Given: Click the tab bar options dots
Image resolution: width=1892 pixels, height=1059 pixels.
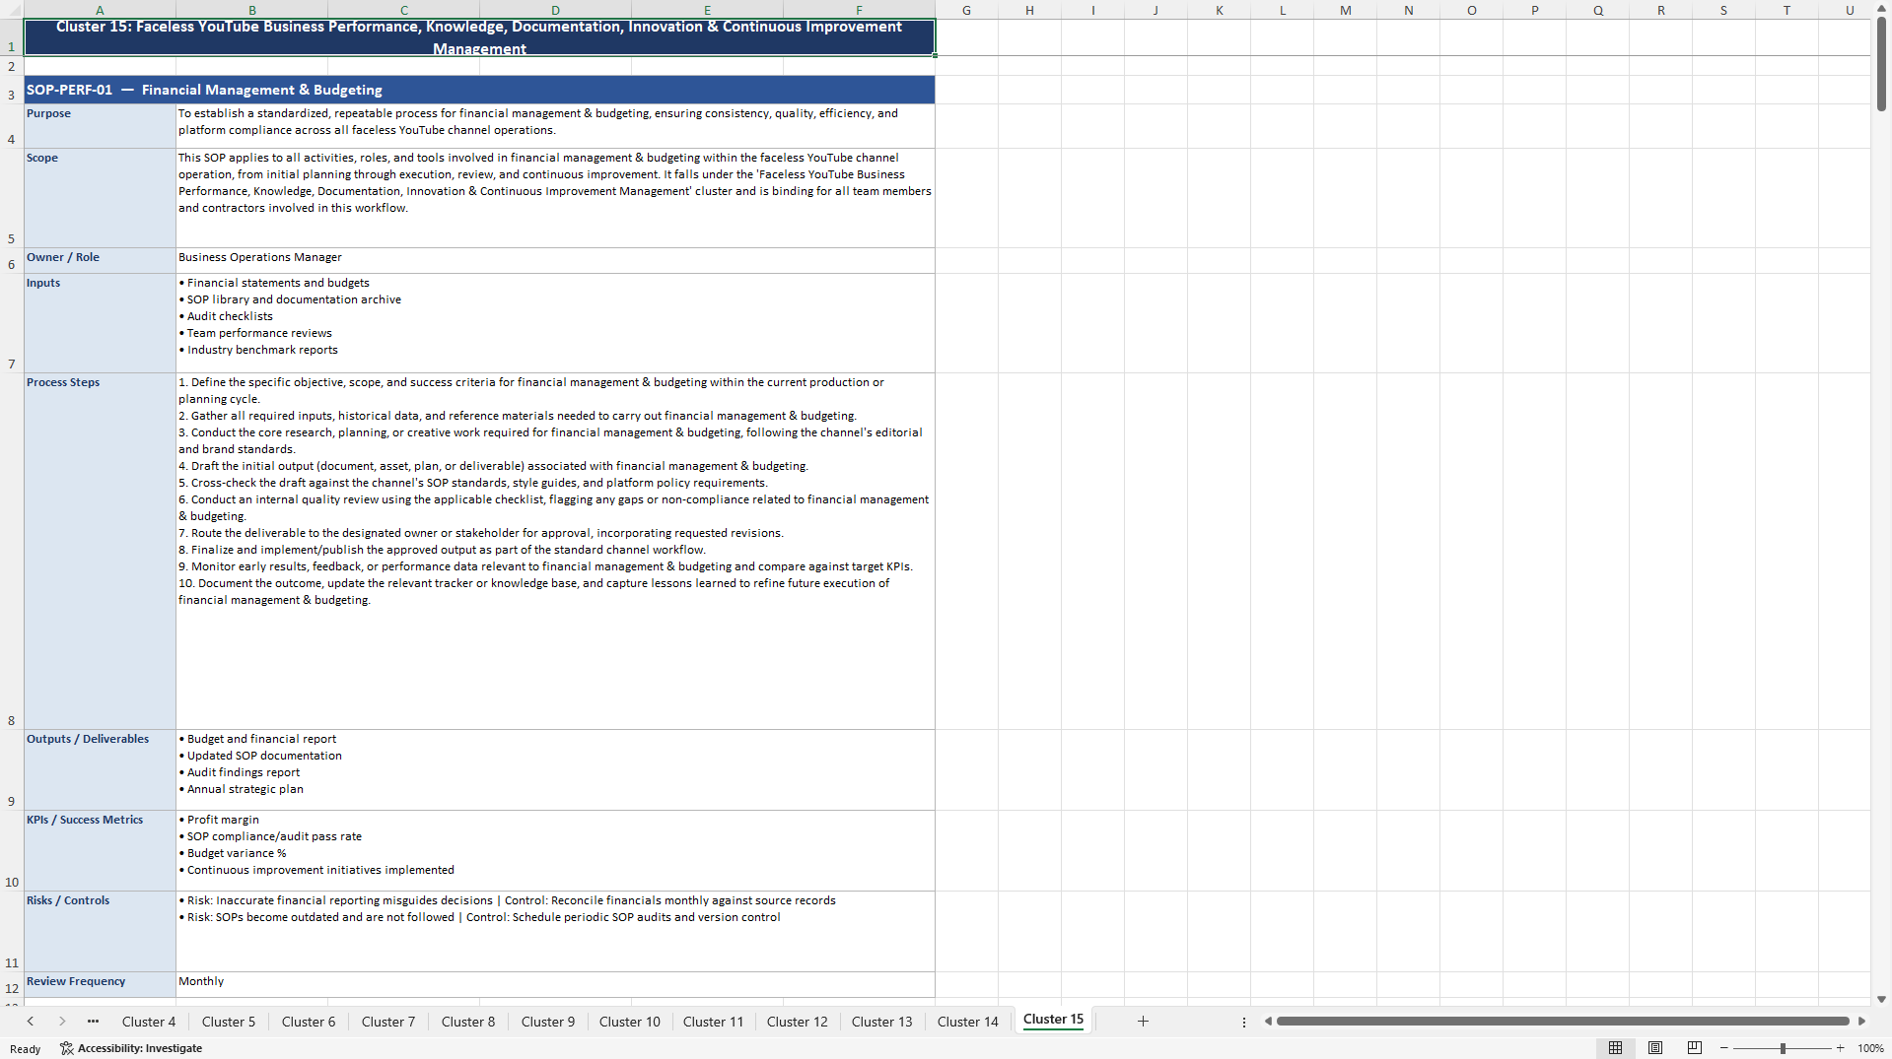Looking at the screenshot, I should [x=1244, y=1022].
